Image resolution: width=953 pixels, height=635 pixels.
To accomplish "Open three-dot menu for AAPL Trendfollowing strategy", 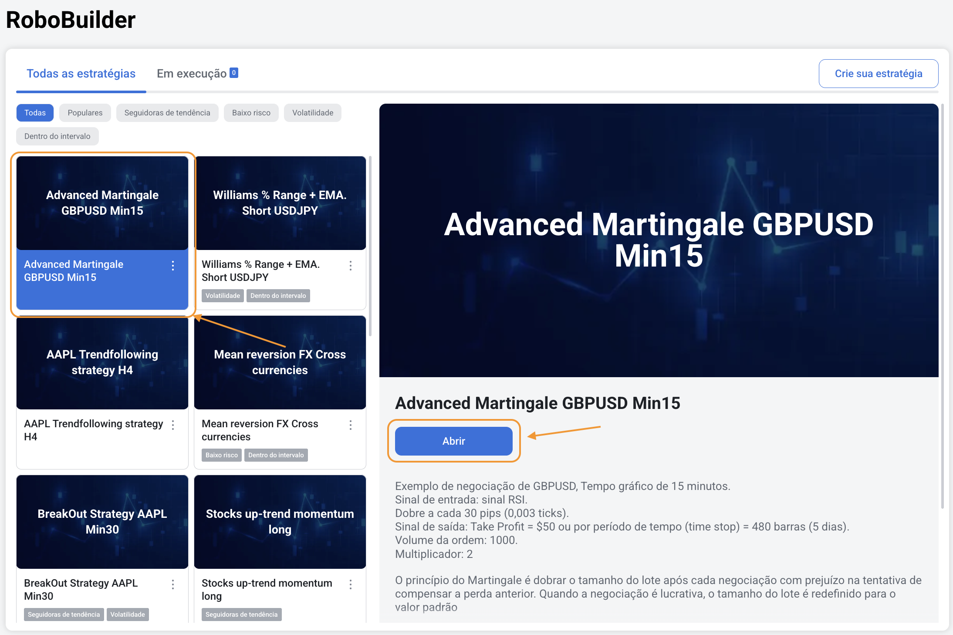I will [173, 425].
